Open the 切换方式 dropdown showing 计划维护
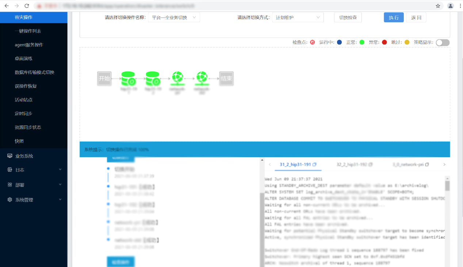This screenshot has height=267, width=463. pos(298,18)
